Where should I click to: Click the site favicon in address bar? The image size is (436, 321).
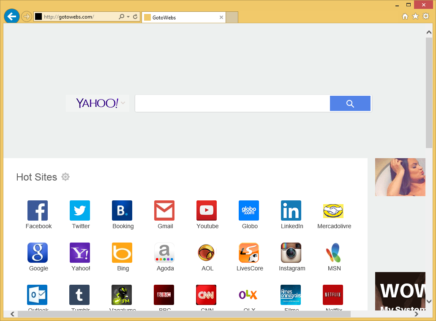pyautogui.click(x=38, y=16)
